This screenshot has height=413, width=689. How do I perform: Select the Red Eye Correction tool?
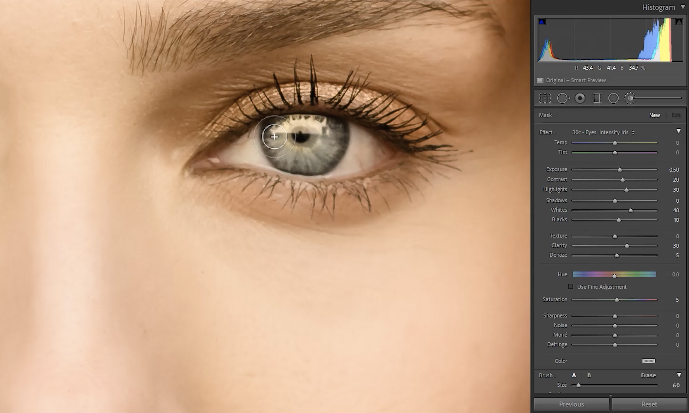point(580,98)
